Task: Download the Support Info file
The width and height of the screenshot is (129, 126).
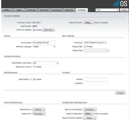Action: 39,114
